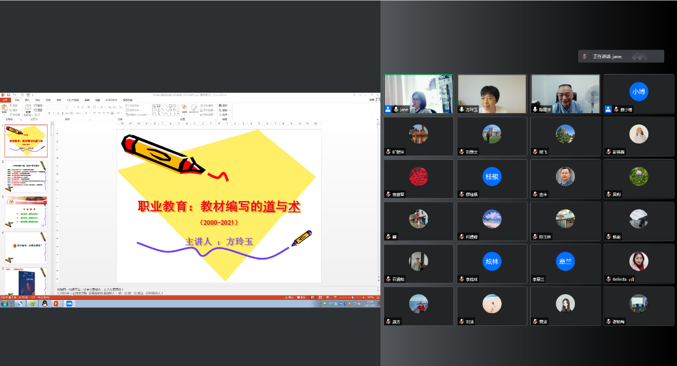Click the Paste icon in PowerPoint ribbon
The width and height of the screenshot is (677, 366).
(x=4, y=108)
